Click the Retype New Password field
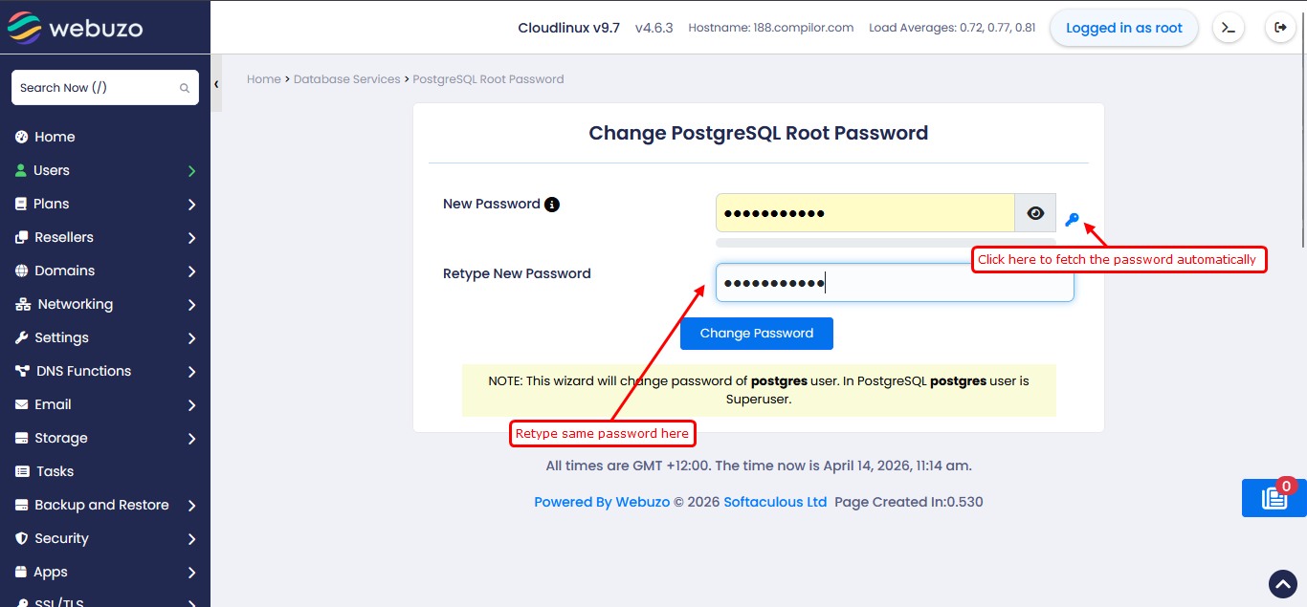 click(x=894, y=283)
